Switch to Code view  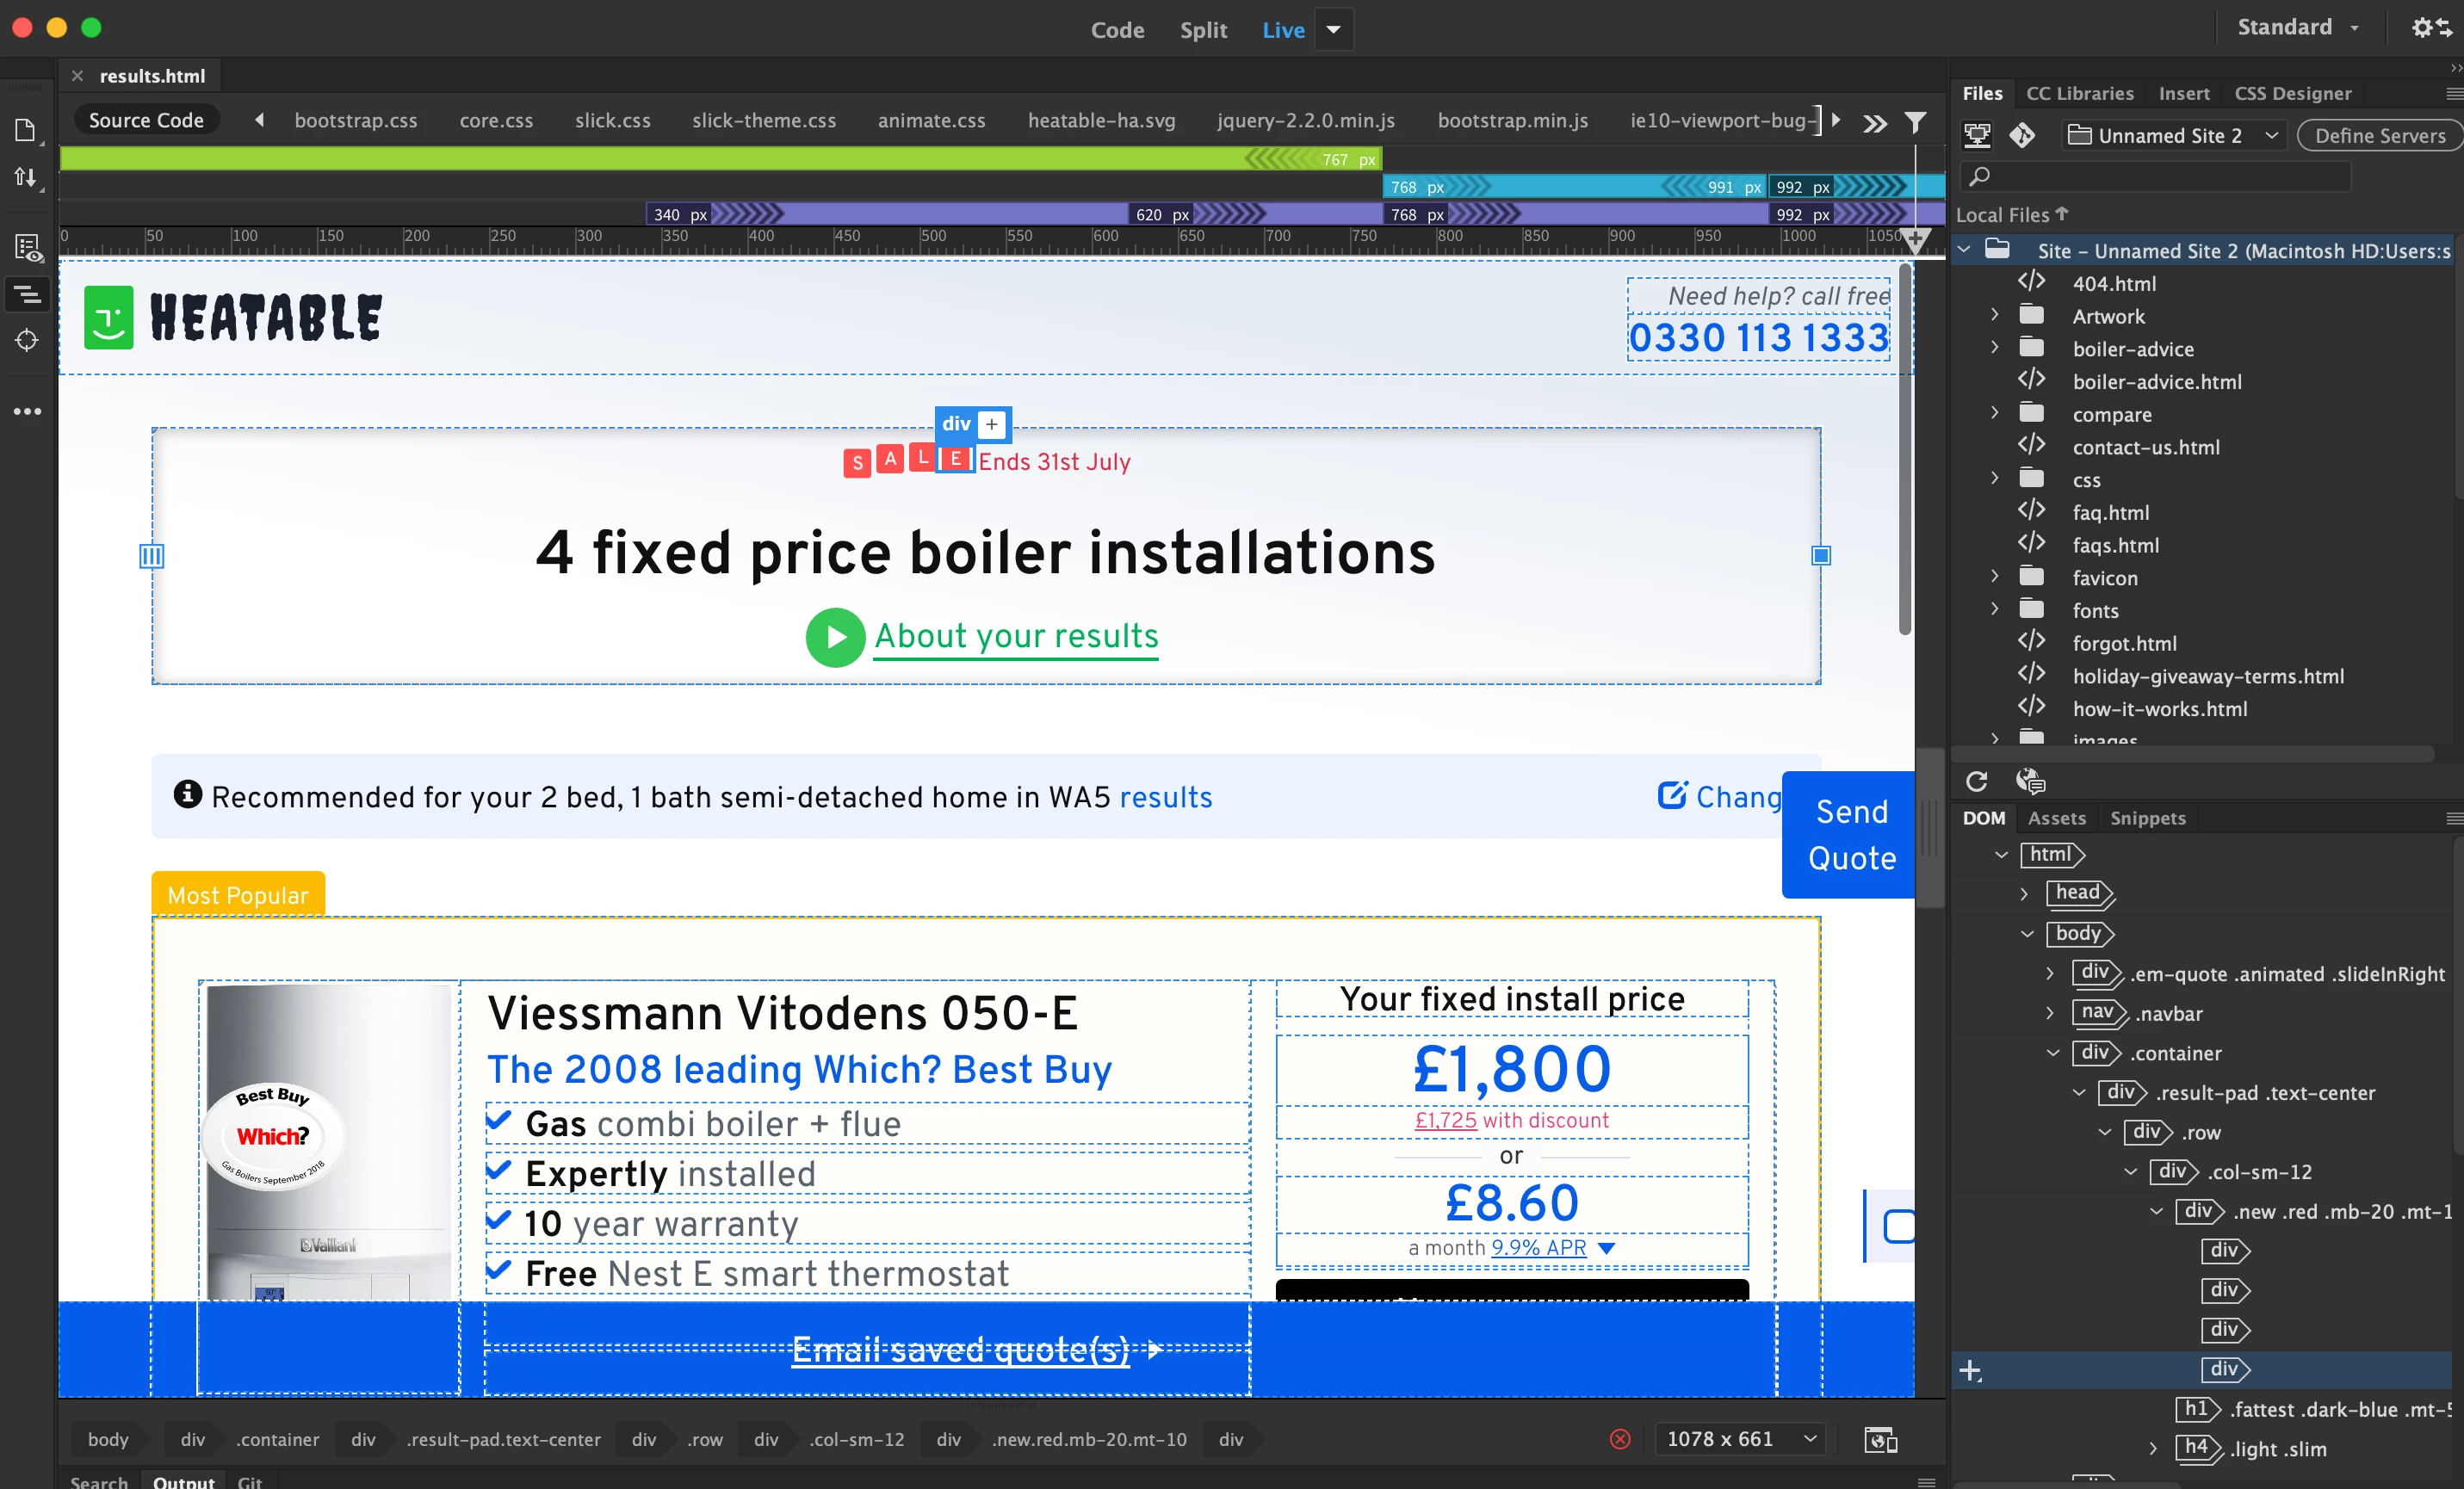click(x=1117, y=30)
